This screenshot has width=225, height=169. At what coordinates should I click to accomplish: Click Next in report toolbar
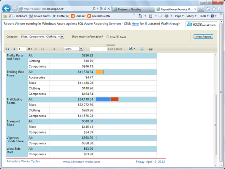[119, 49]
